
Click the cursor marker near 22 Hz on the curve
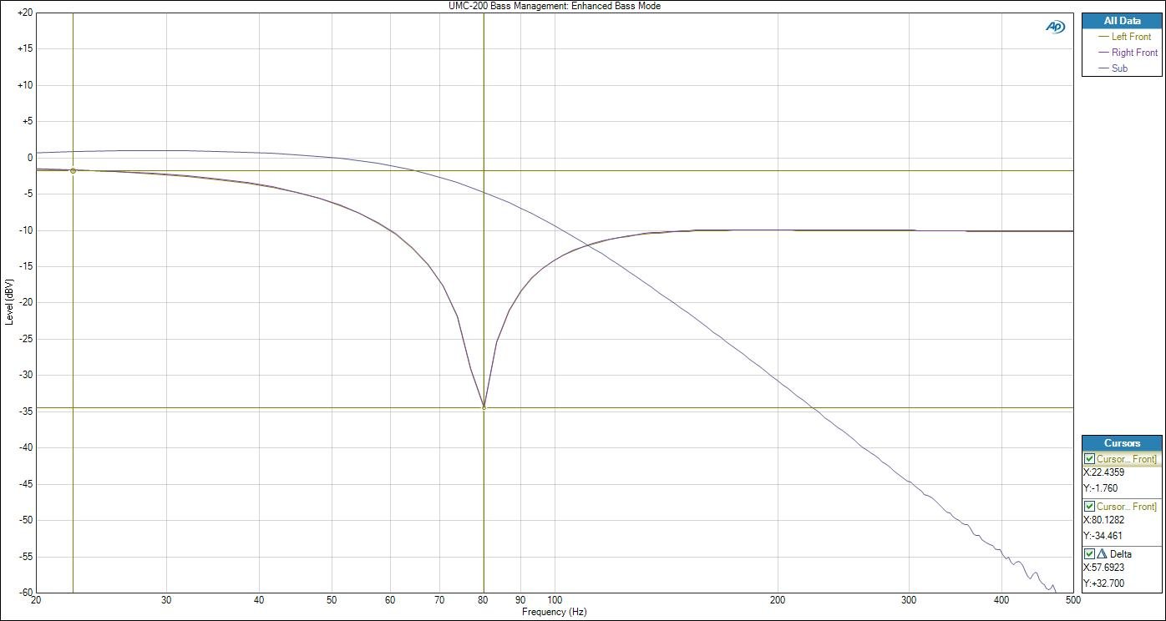point(73,170)
